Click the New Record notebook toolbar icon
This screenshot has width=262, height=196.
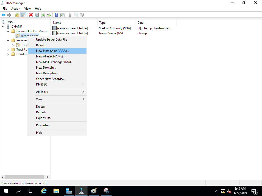pos(76,15)
